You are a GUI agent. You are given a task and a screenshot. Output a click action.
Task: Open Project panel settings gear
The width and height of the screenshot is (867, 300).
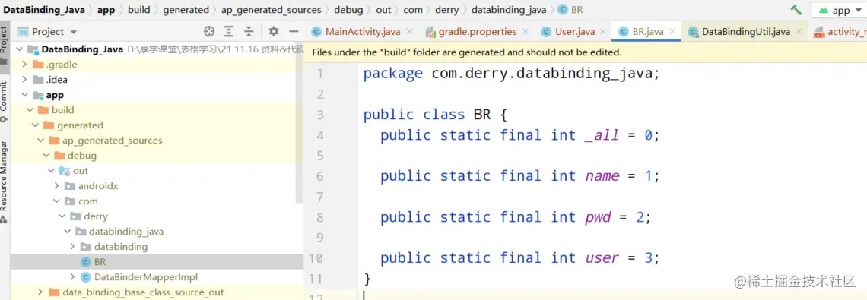pos(274,31)
